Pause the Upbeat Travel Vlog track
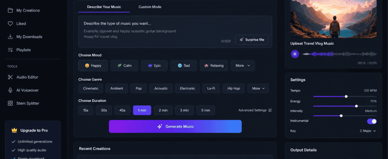The width and height of the screenshot is (388, 159). point(295,54)
